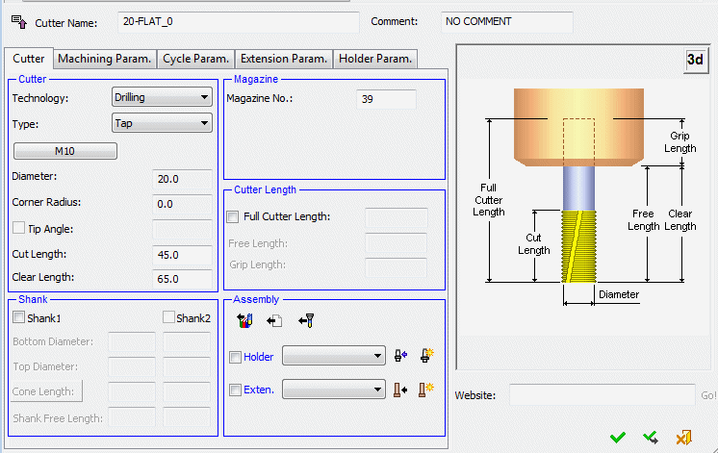
Task: Toggle the 3d view button
Action: (695, 60)
